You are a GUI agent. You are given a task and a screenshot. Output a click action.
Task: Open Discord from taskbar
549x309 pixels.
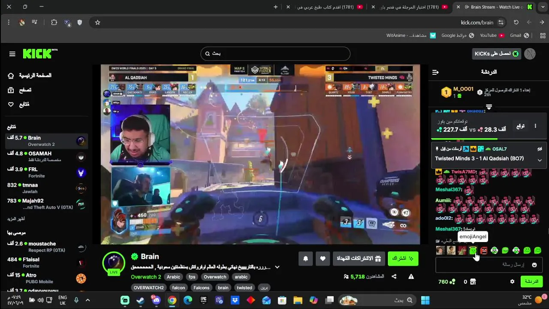point(156,300)
